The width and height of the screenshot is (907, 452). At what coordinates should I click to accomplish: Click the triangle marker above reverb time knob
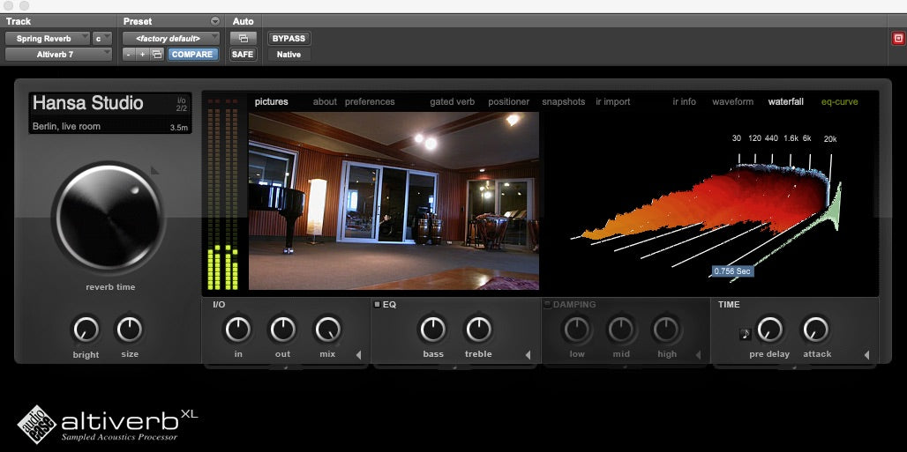[154, 171]
